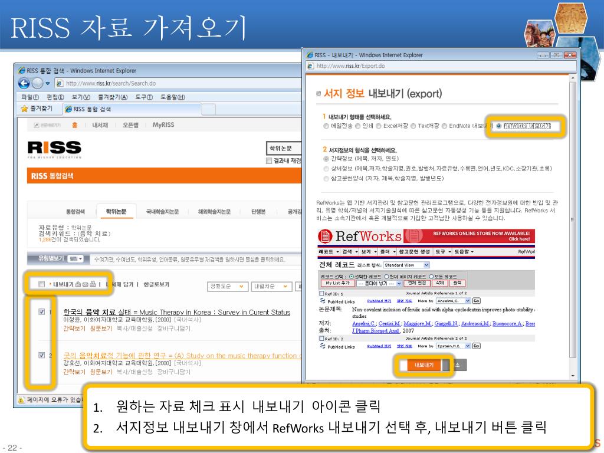Open the 편집(E) menu

[x=55, y=97]
